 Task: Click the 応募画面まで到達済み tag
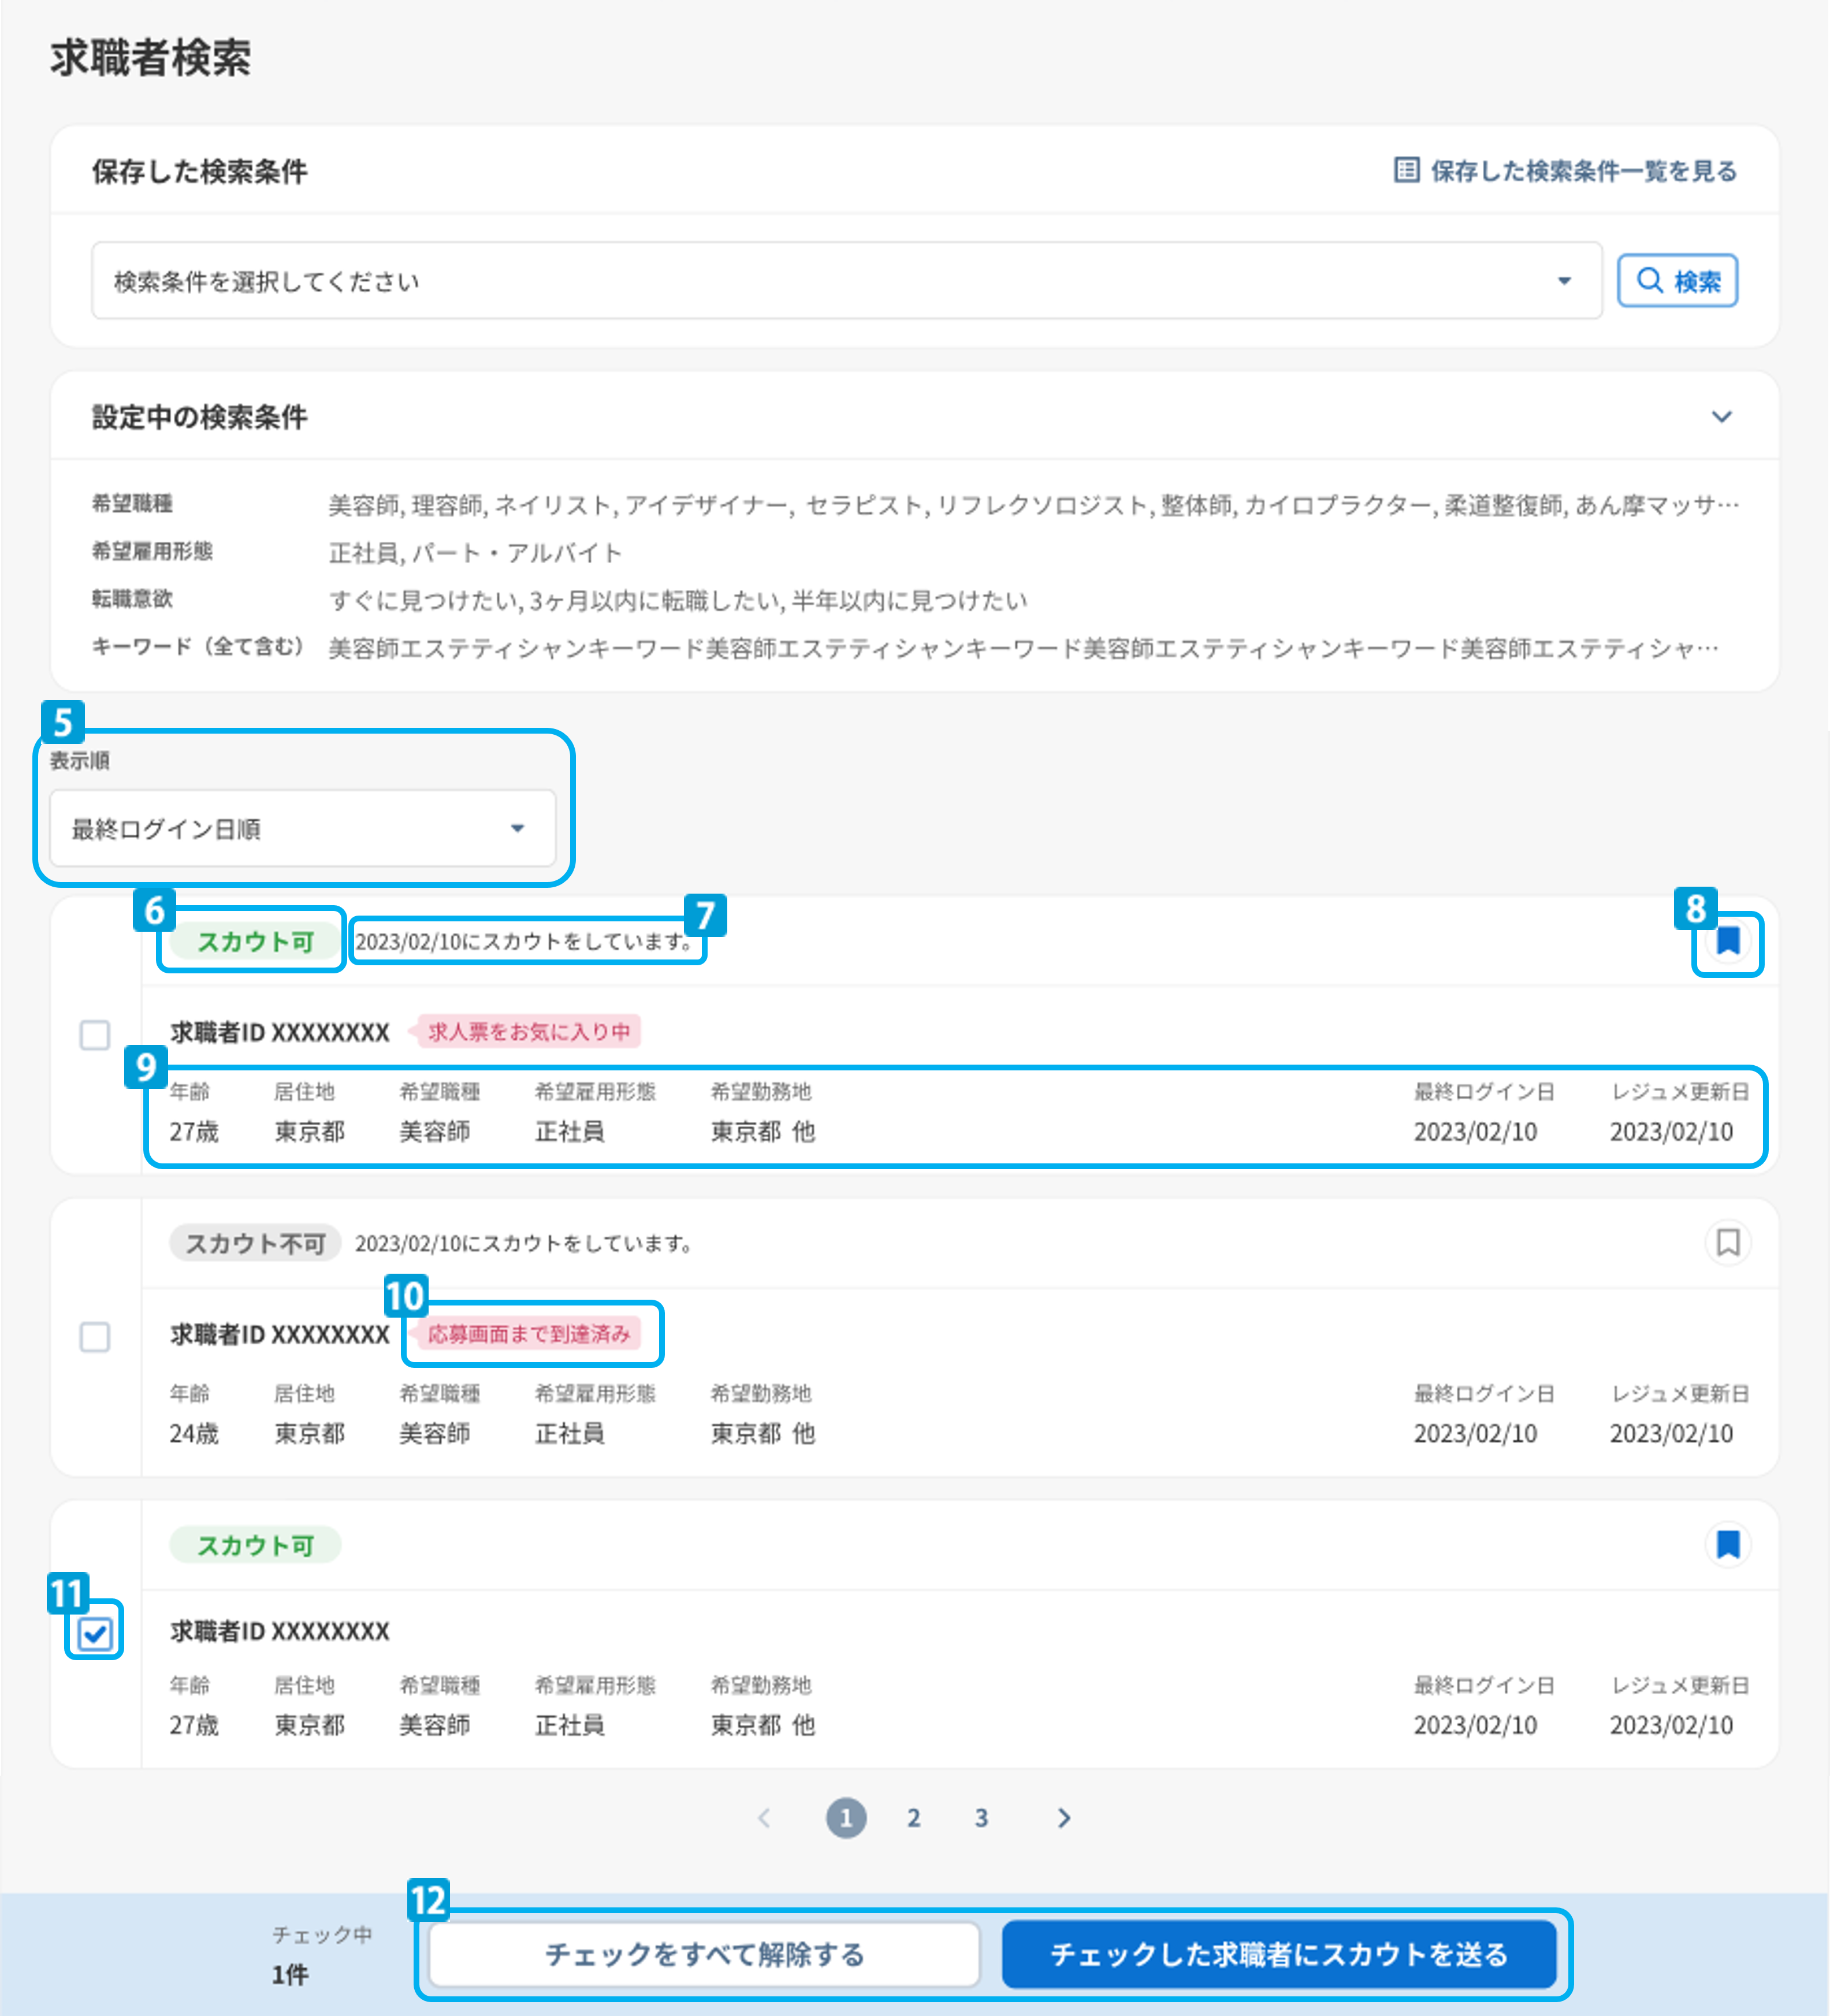pos(527,1334)
